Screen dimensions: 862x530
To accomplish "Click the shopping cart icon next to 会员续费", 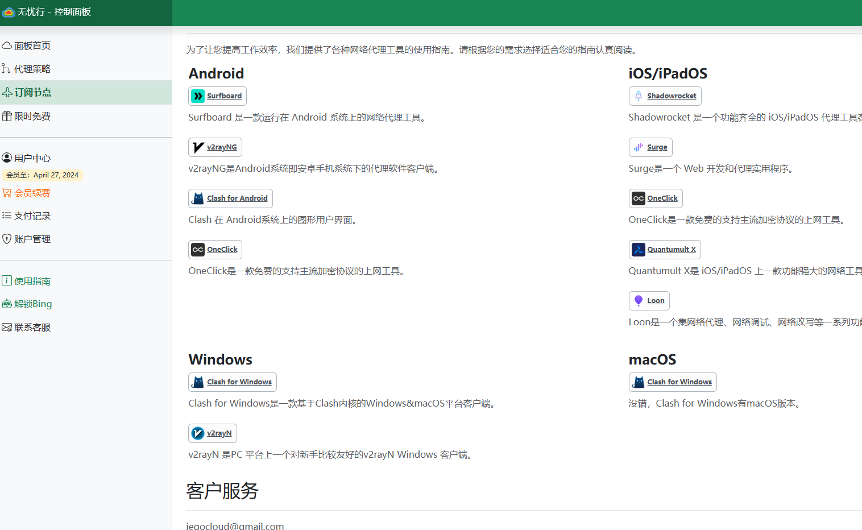I will [7, 193].
